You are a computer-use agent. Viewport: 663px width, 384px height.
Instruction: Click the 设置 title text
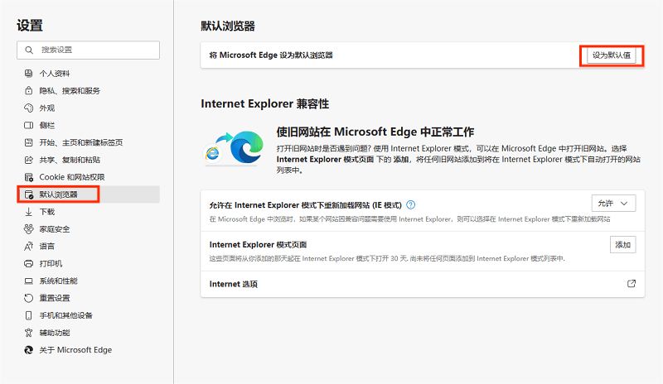[30, 26]
